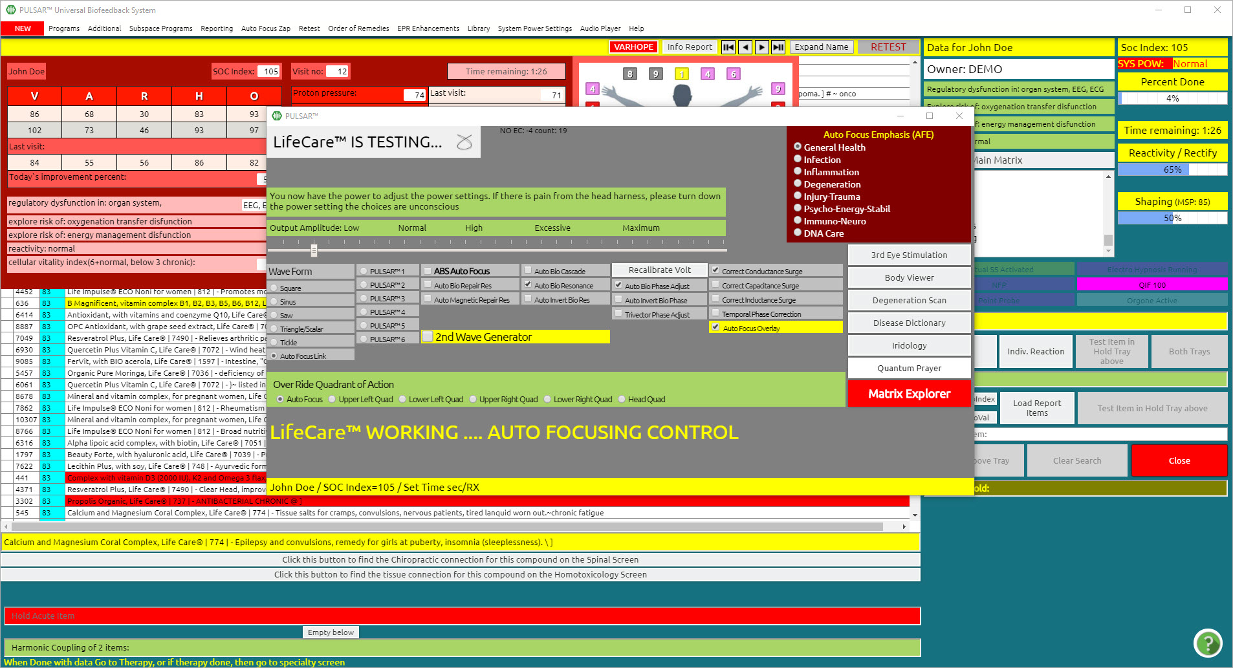Open the Reporting menu
The width and height of the screenshot is (1233, 668).
(216, 28)
